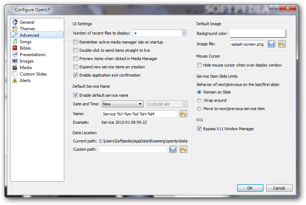Image resolution: width=306 pixels, height=205 pixels.
Task: Click the Bibles book icon
Action: coord(15,48)
